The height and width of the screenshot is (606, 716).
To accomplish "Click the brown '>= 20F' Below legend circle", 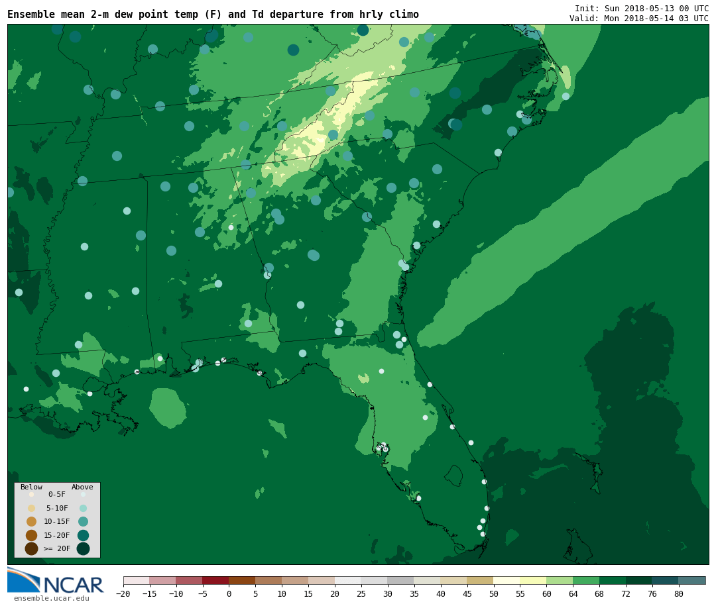I will (31, 548).
